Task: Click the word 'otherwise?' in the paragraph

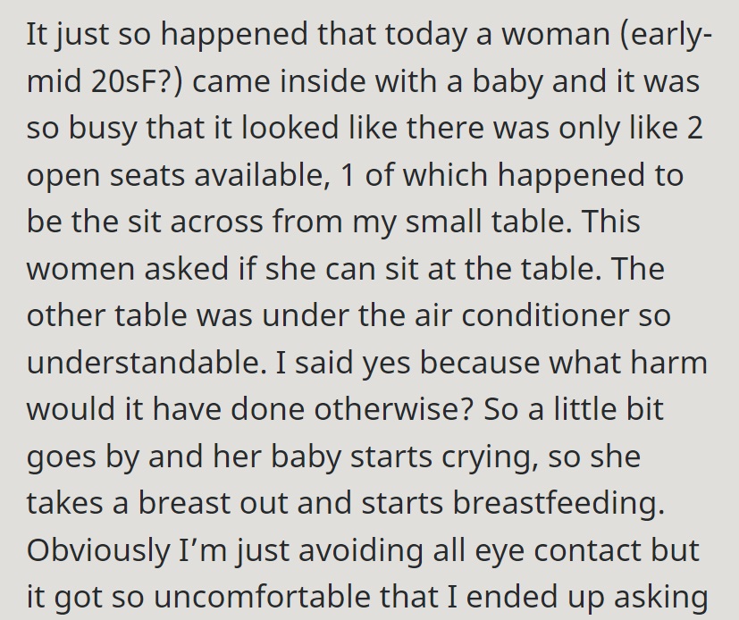Action: (x=393, y=409)
